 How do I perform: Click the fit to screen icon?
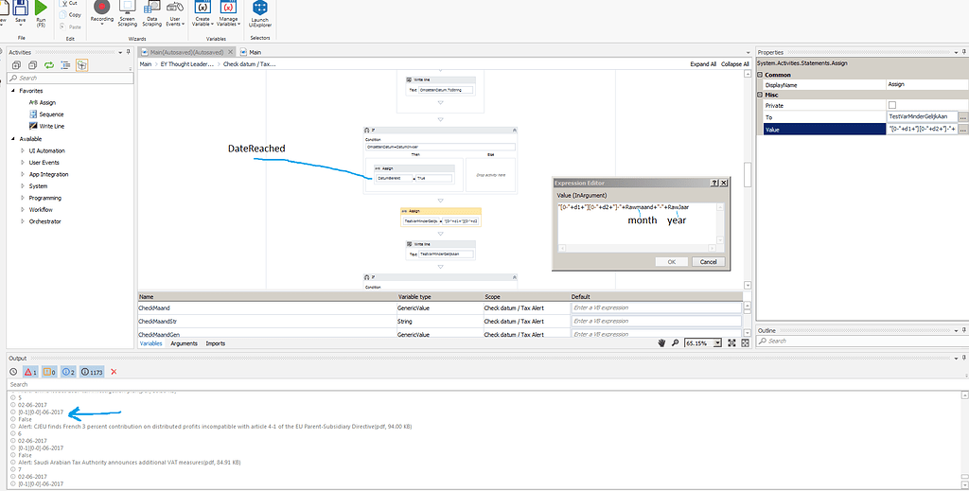(731, 342)
